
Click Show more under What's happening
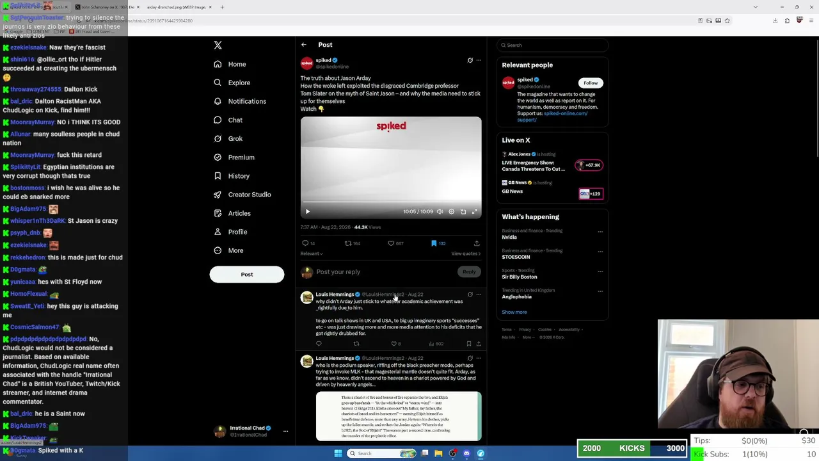pos(514,312)
